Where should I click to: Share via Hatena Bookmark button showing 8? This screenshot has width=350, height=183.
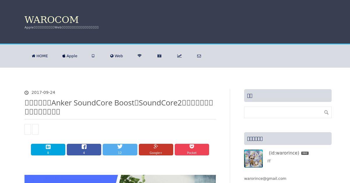point(48,150)
